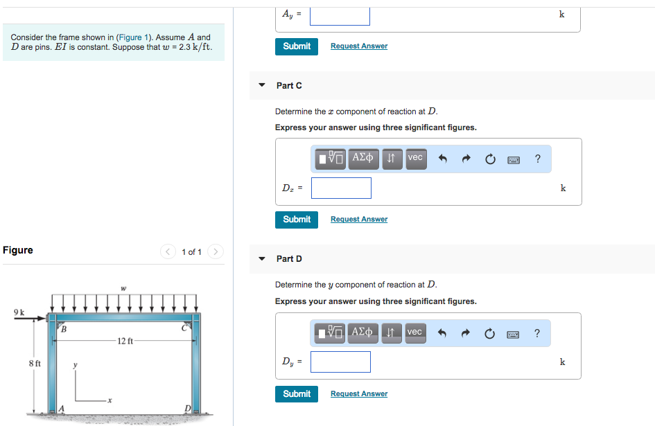Click the next figure chevron arrow
This screenshot has width=655, height=426.
pyautogui.click(x=215, y=252)
